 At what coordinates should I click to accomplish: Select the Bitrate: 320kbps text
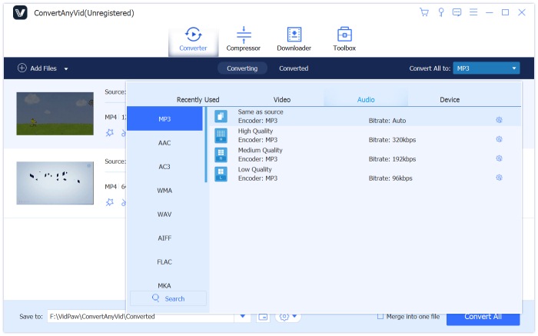coord(392,140)
